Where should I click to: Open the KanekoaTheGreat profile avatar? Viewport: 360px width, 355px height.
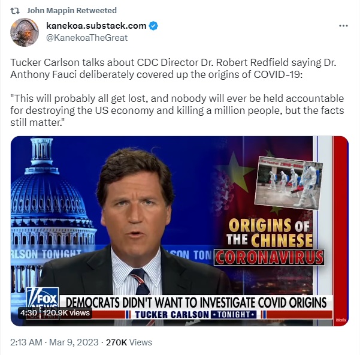[x=25, y=32]
